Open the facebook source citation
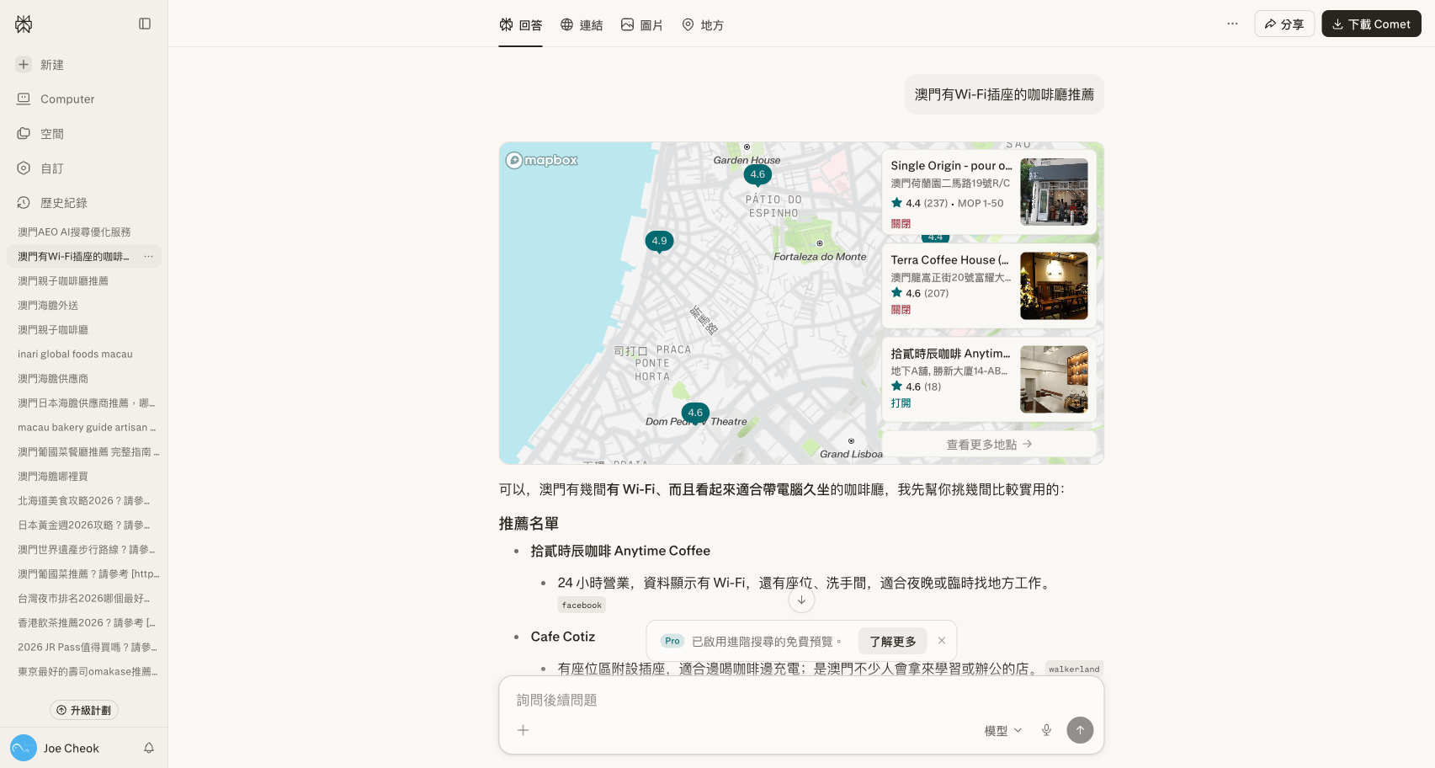The width and height of the screenshot is (1435, 768). pyautogui.click(x=582, y=605)
